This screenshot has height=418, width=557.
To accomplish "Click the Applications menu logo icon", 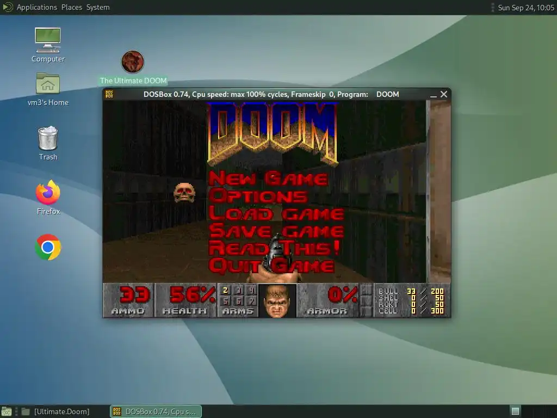I will coord(7,7).
